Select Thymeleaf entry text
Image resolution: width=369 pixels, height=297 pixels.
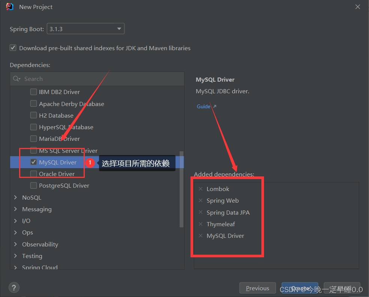click(x=221, y=224)
